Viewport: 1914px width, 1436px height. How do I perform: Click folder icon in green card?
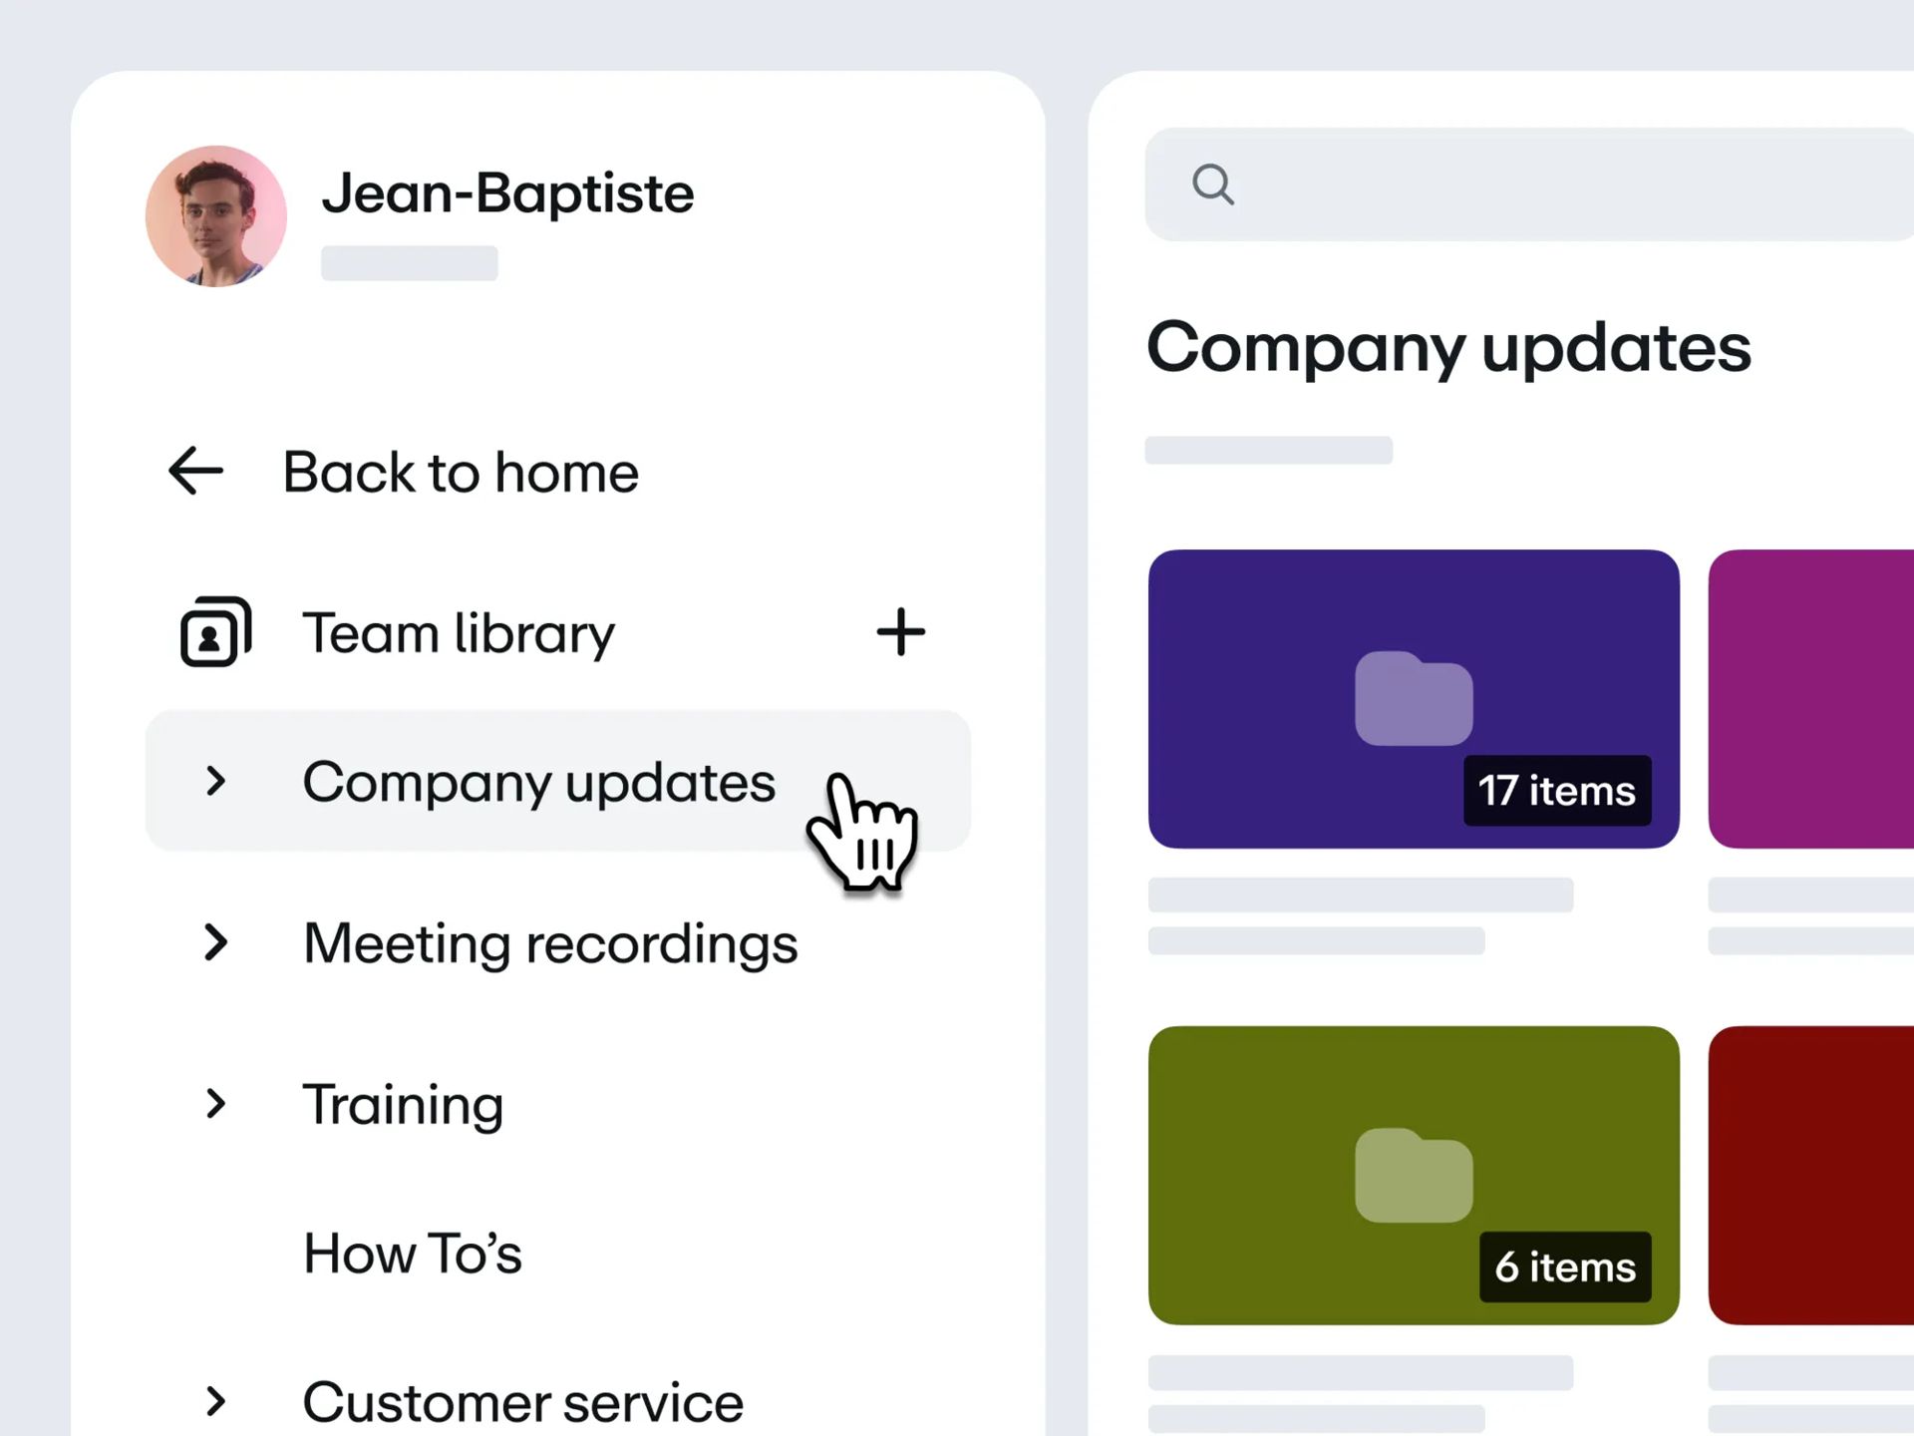pos(1414,1175)
